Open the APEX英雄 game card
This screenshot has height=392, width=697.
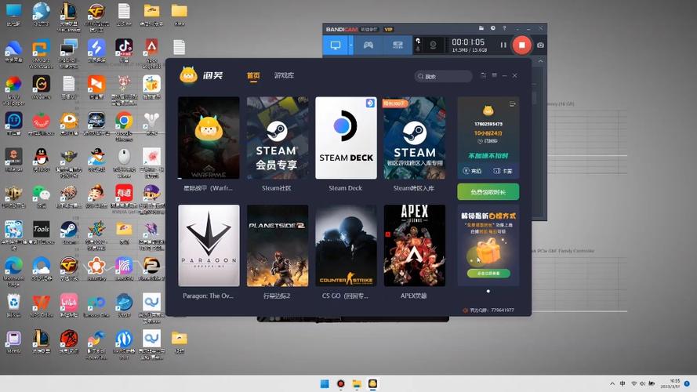pos(414,245)
